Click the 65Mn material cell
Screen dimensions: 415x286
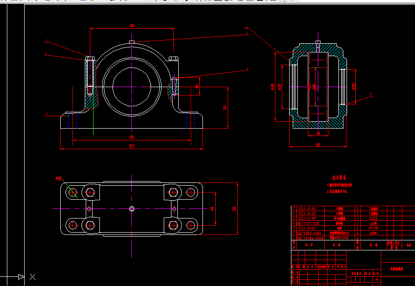click(x=373, y=233)
